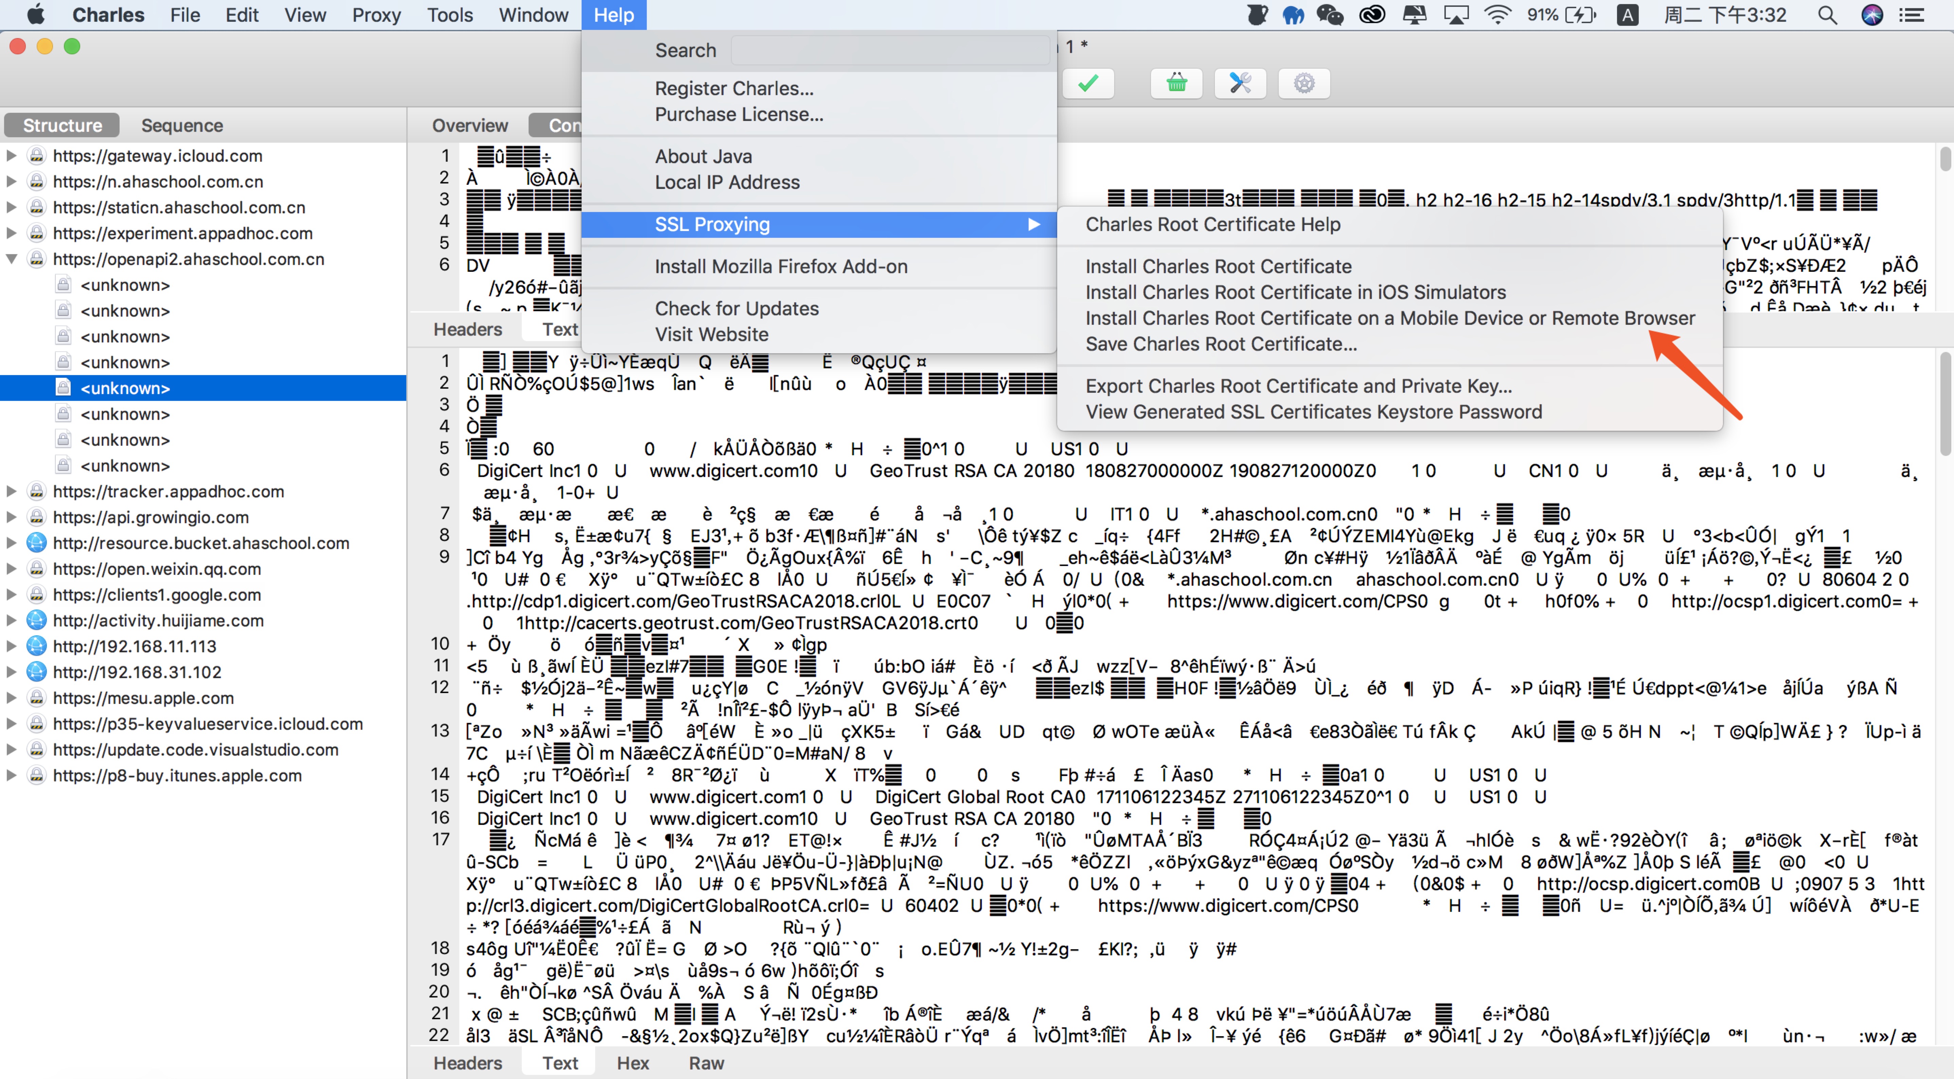Expand the https://tracker.appadhoc.com node
The width and height of the screenshot is (1954, 1079).
(11, 492)
